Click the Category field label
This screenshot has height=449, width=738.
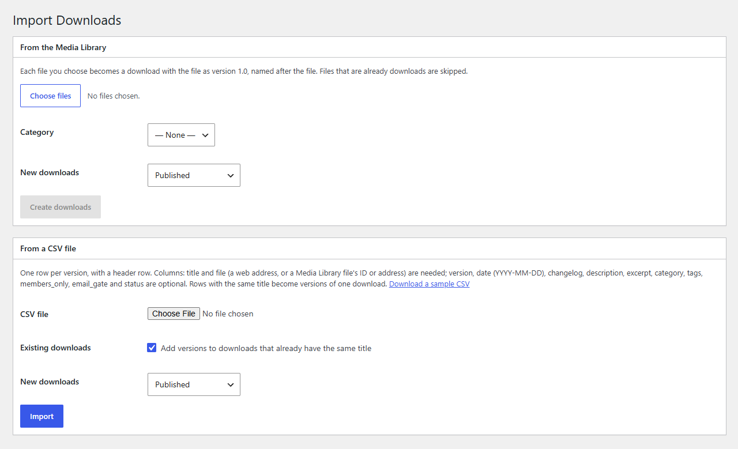[x=37, y=132]
